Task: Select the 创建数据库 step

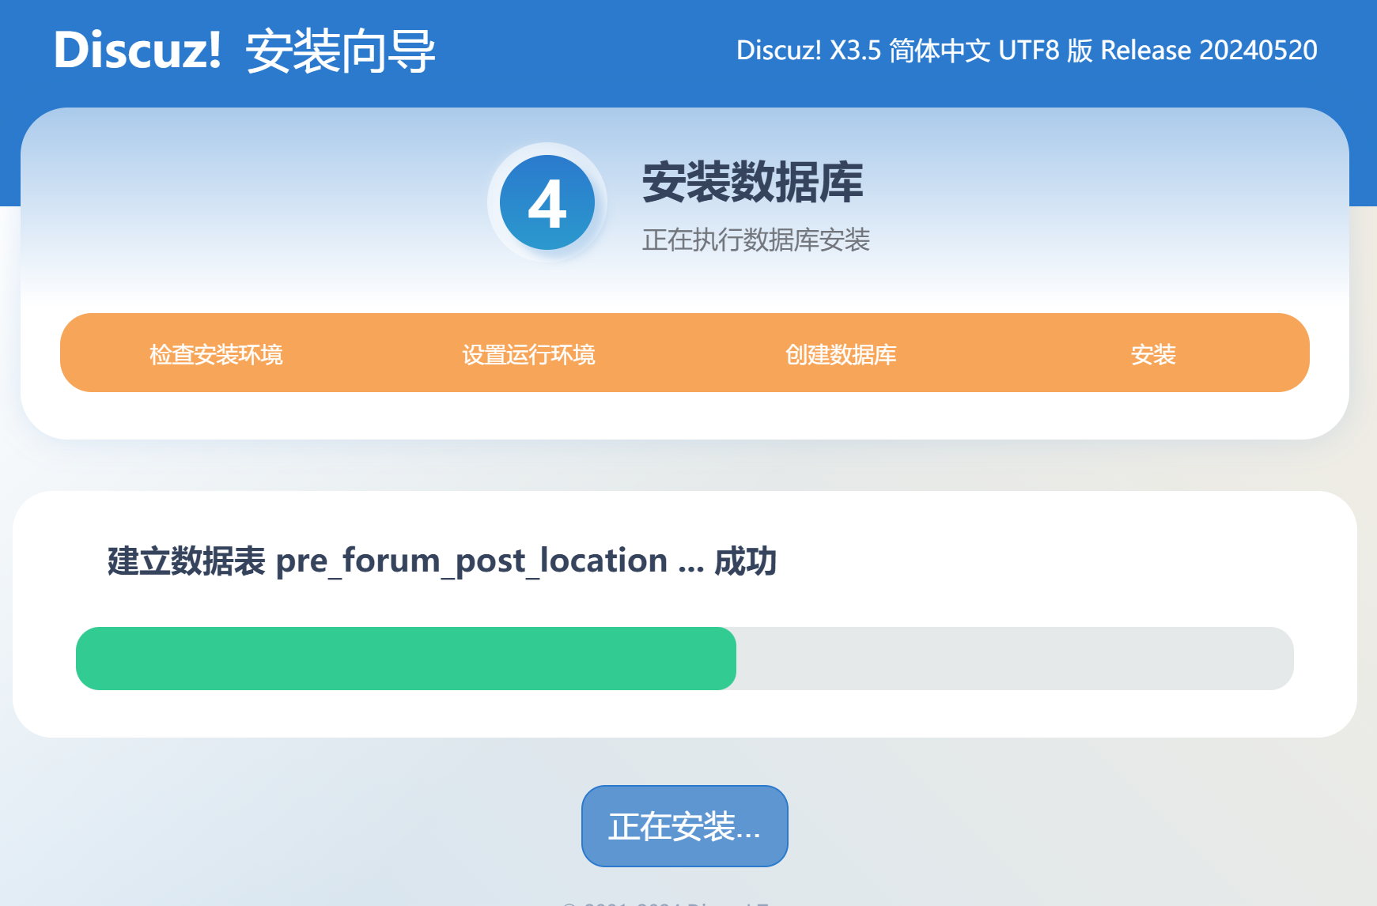Action: tap(841, 354)
